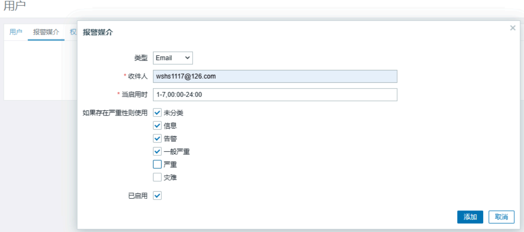524x232 pixels.
Task: Open the 类型 Email dropdown
Action: pyautogui.click(x=173, y=58)
